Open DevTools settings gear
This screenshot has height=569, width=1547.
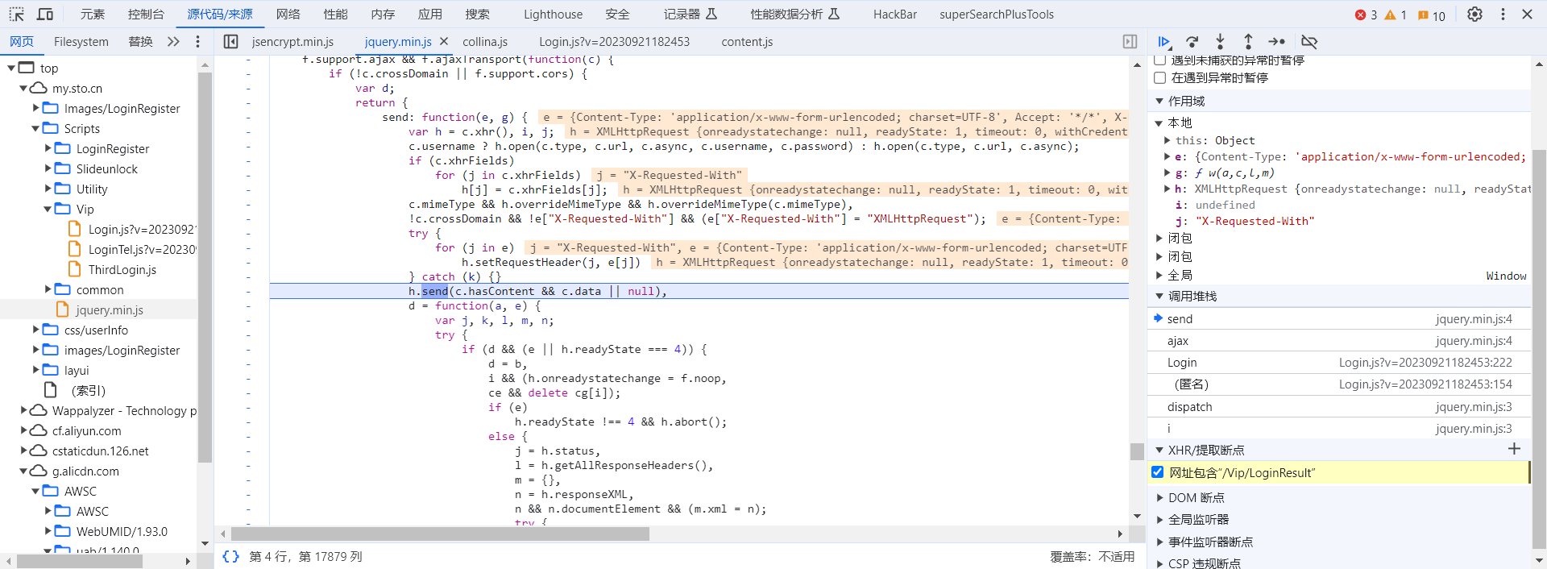(1474, 14)
